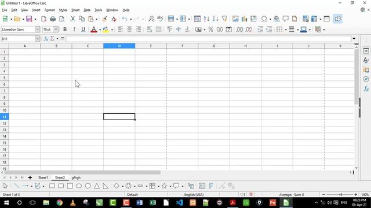The image size is (371, 208).
Task: Open the Select Function sum dropdown arrow
Action: coord(57,39)
